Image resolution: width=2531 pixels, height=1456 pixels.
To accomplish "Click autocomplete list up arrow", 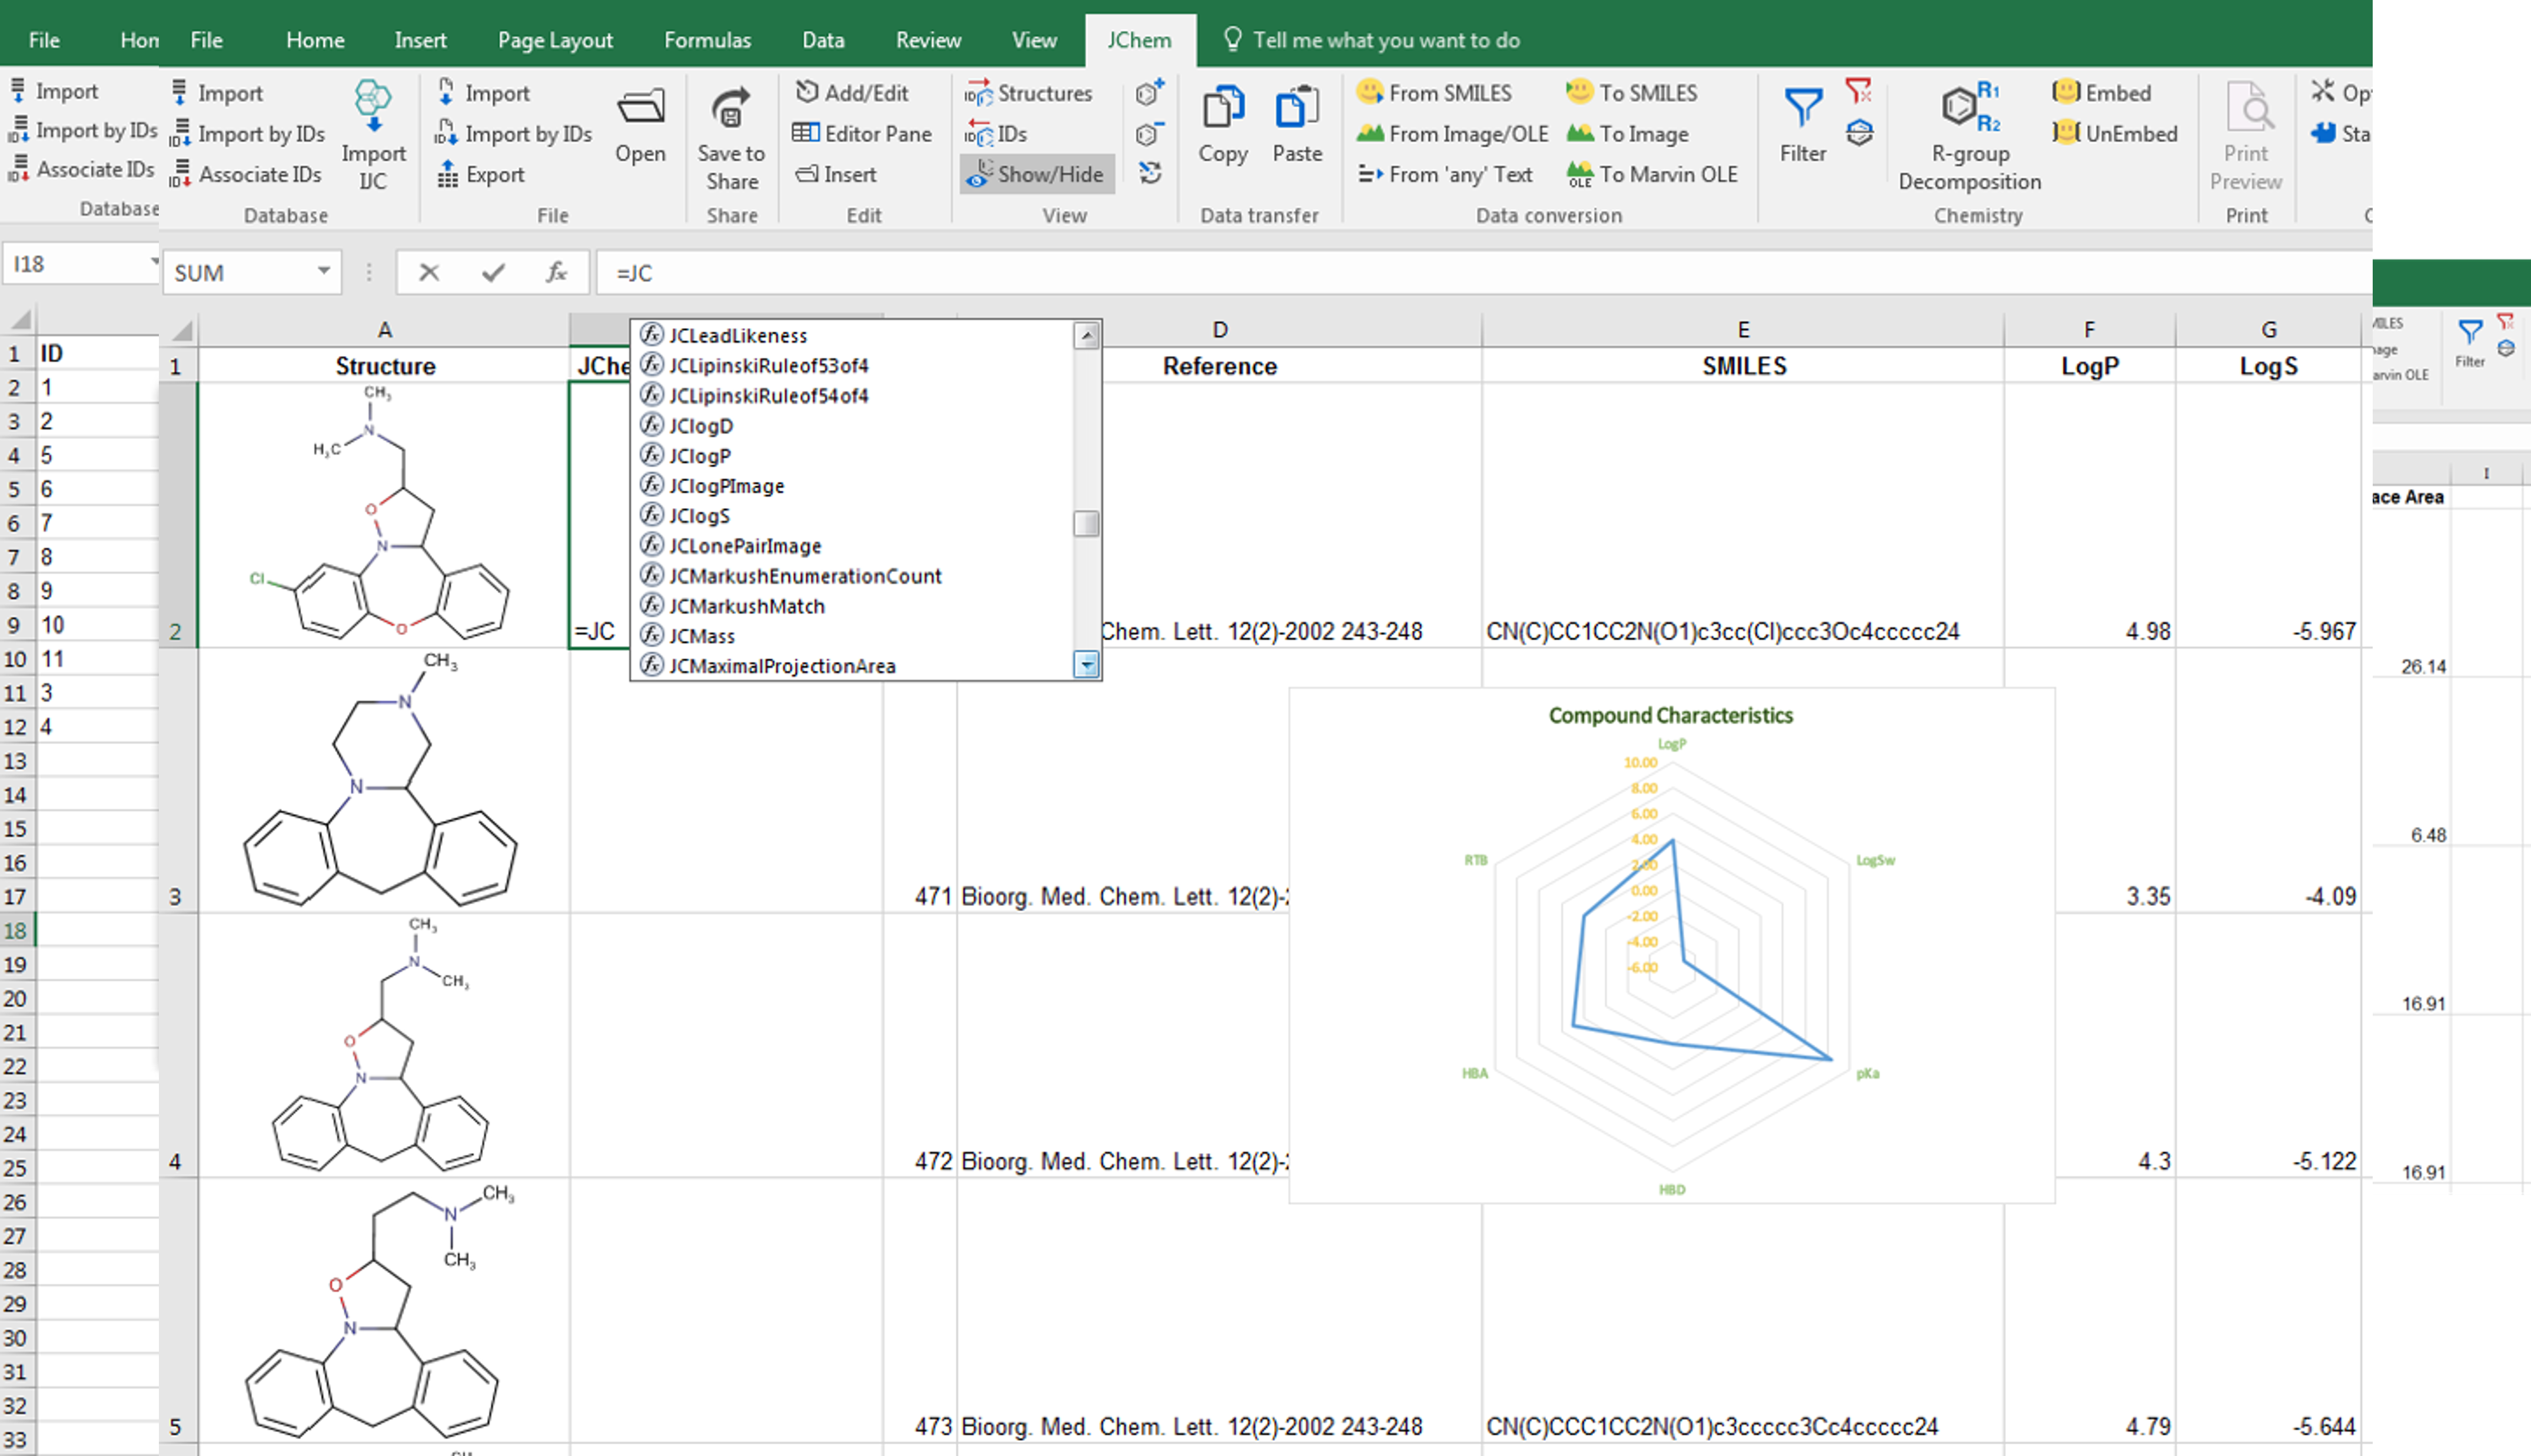I will click(1086, 336).
